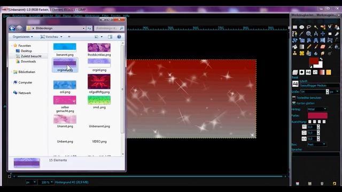This screenshot has width=342, height=192.
Task: Select the Bucket Fill tool
Action: pos(295,47)
